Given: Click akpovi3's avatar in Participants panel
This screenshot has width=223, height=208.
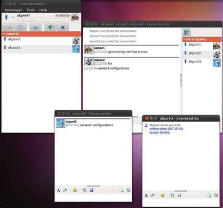Looking at the screenshot, I should click(217, 63).
